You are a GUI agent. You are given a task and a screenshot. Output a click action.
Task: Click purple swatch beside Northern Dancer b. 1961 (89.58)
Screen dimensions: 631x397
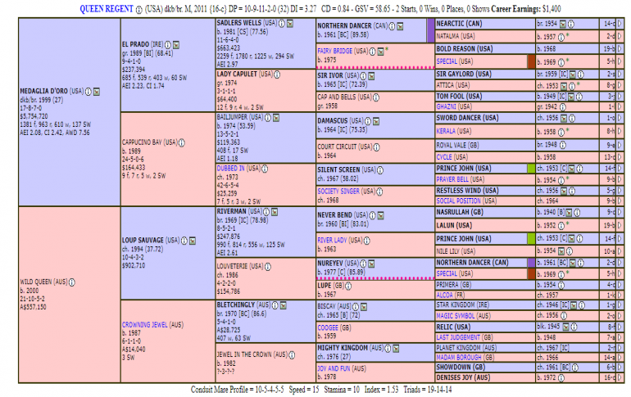click(x=430, y=30)
